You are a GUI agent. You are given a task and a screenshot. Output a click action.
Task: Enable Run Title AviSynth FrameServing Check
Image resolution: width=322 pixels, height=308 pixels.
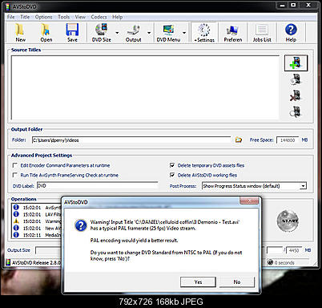tap(15, 175)
